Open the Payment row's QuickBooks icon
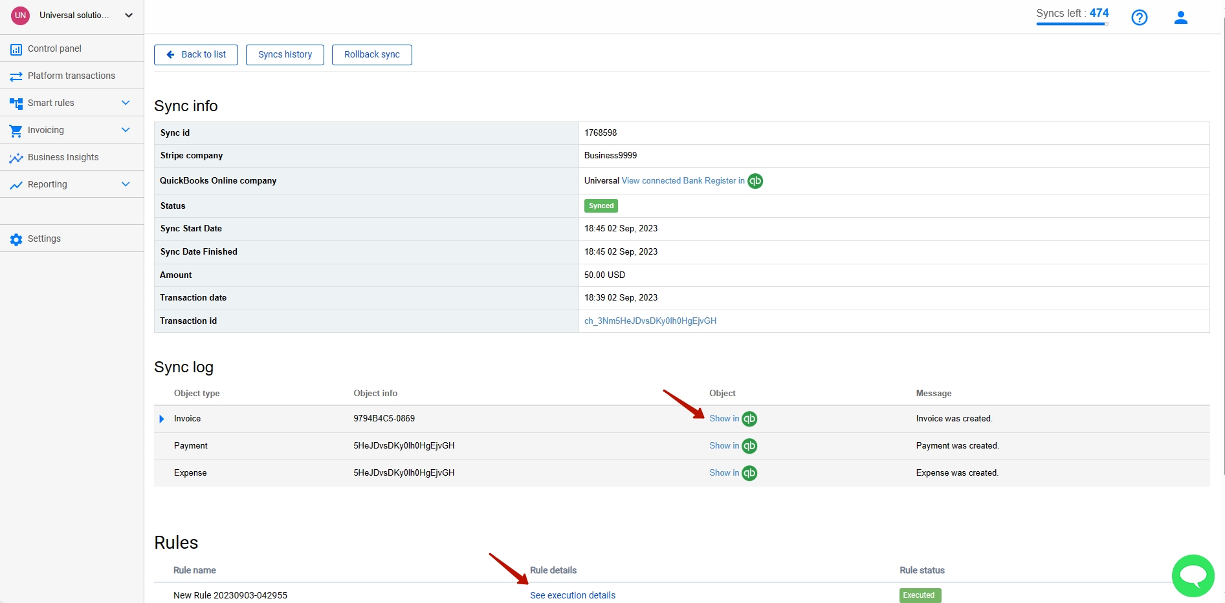This screenshot has height=603, width=1225. [x=749, y=445]
